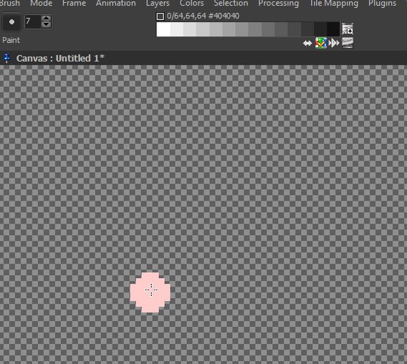This screenshot has height=364, width=407.
Task: Open the brush shape selector
Action: [x=11, y=21]
